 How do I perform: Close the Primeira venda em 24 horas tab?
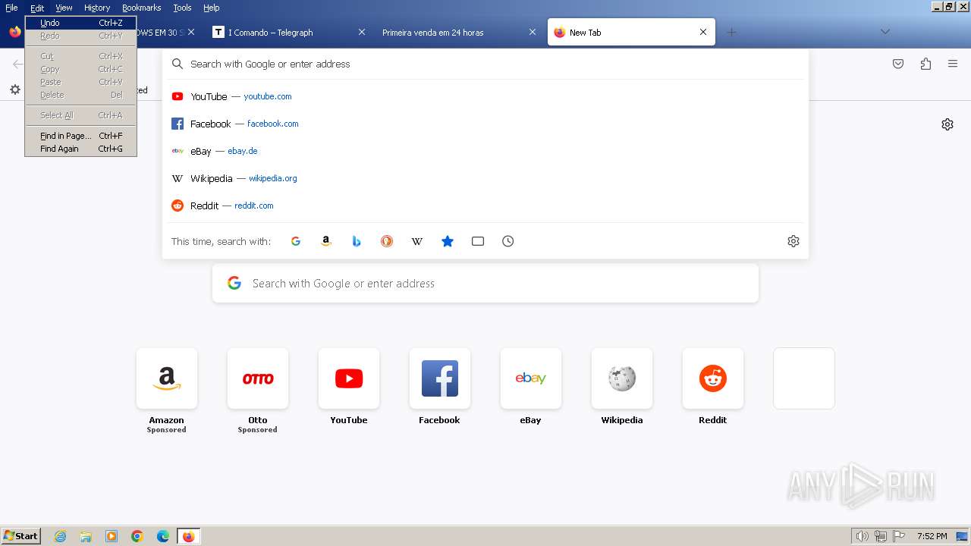pyautogui.click(x=533, y=33)
